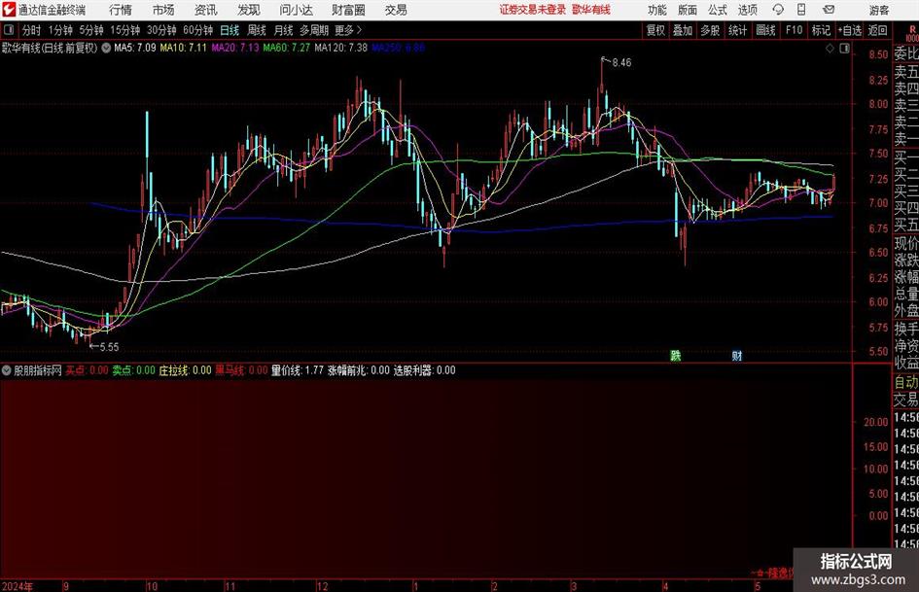The height and width of the screenshot is (592, 919).
Task: Select the 日线 daily period tab
Action: [x=230, y=30]
